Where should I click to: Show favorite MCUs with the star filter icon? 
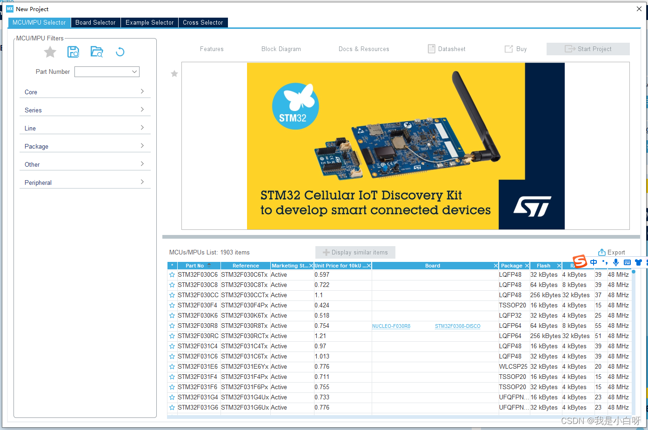tap(50, 52)
